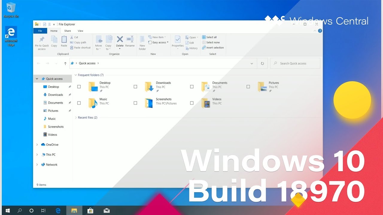Click Quick access in the address bar
Screen dimensions: 383x215
87,63
